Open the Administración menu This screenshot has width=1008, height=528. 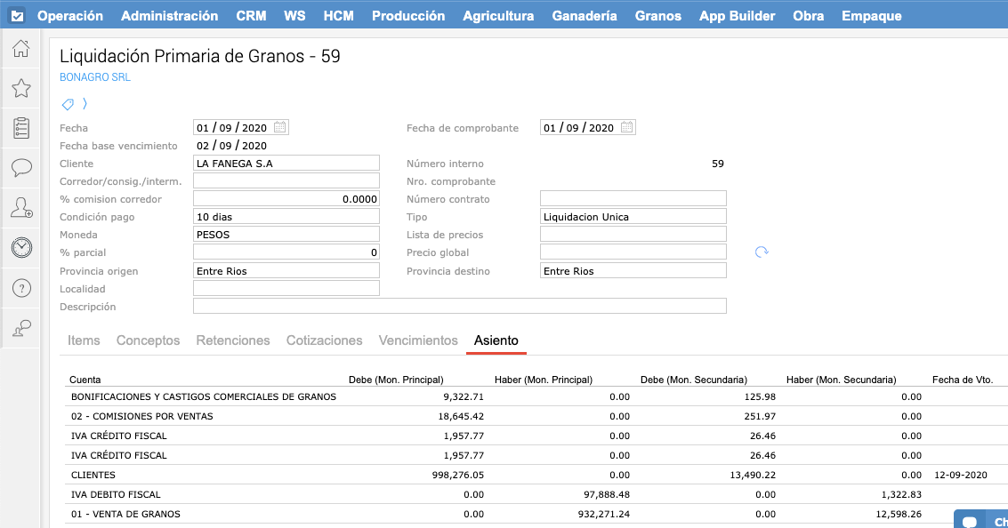(169, 16)
